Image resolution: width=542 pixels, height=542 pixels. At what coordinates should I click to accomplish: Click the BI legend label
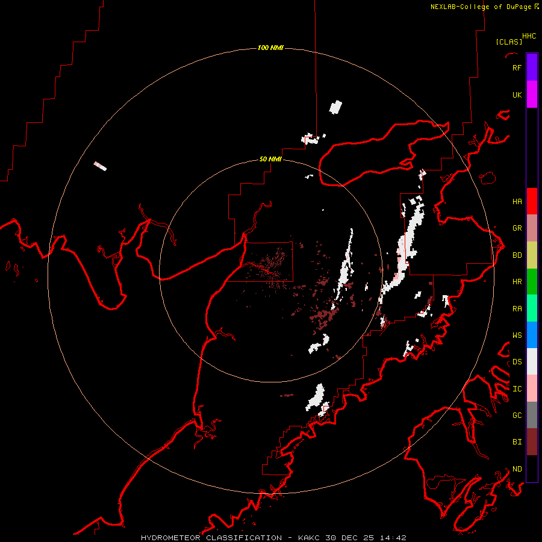pyautogui.click(x=517, y=442)
